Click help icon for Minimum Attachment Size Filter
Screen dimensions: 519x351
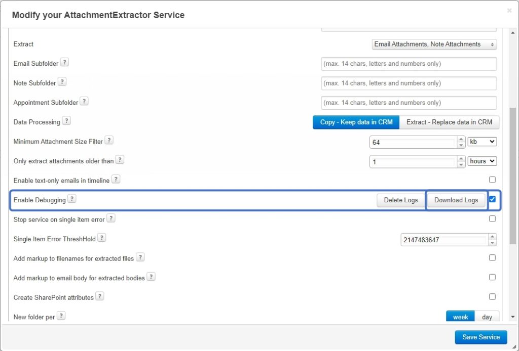point(109,140)
